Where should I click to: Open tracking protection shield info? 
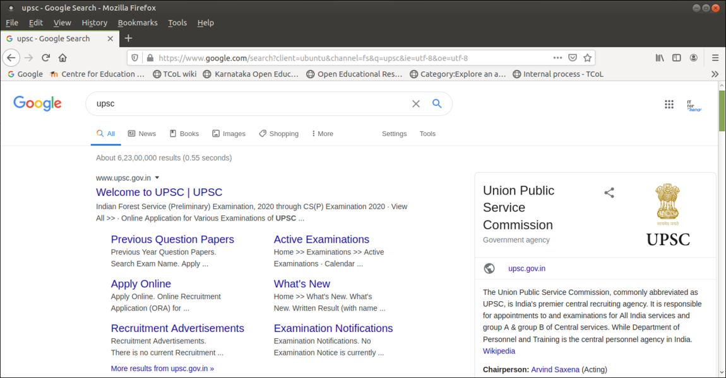click(x=134, y=57)
